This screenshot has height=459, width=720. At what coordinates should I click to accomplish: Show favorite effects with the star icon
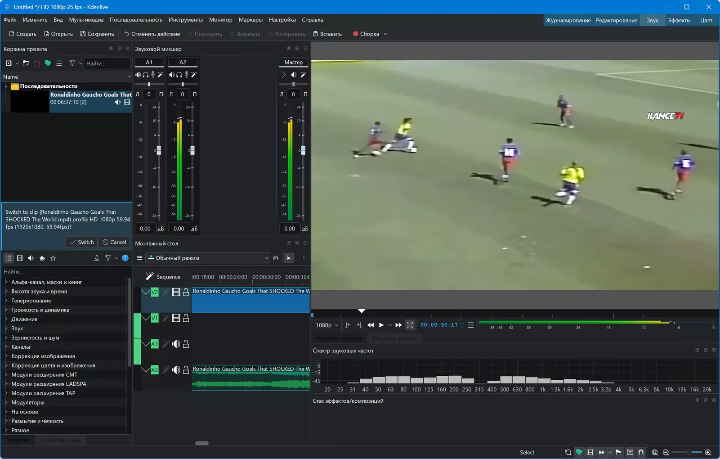[x=53, y=258]
